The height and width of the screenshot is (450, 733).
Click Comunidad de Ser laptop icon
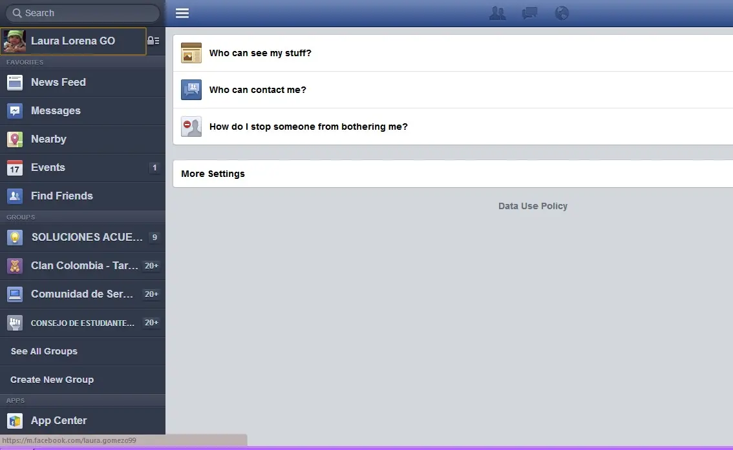coord(15,294)
